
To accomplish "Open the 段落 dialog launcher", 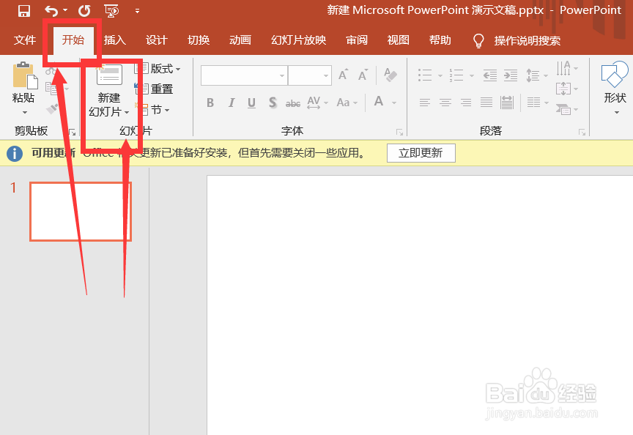I will pyautogui.click(x=582, y=132).
